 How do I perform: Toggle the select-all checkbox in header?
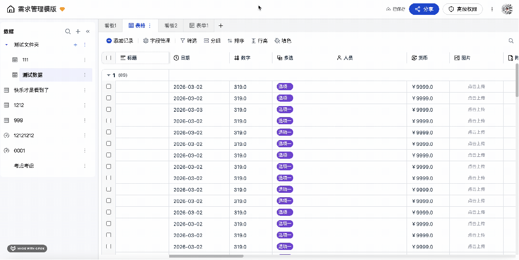pyautogui.click(x=109, y=58)
